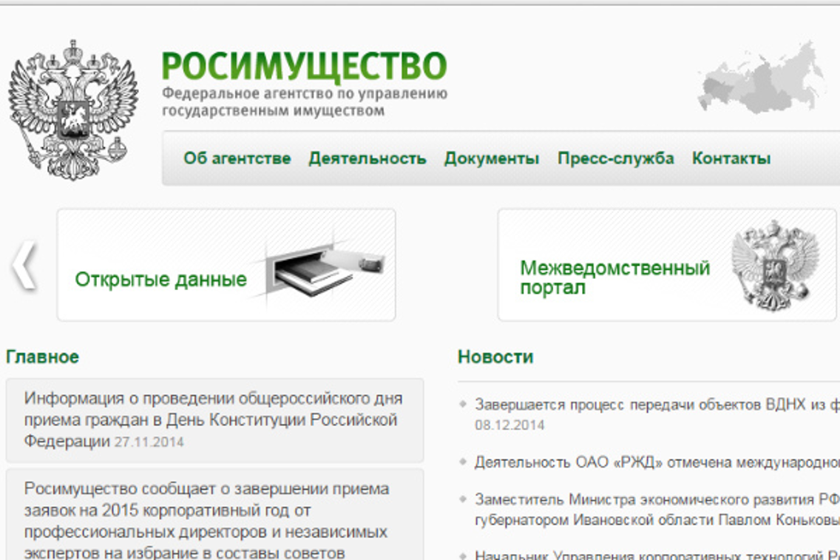Open the Документы menu
840x560 pixels.
pos(492,158)
